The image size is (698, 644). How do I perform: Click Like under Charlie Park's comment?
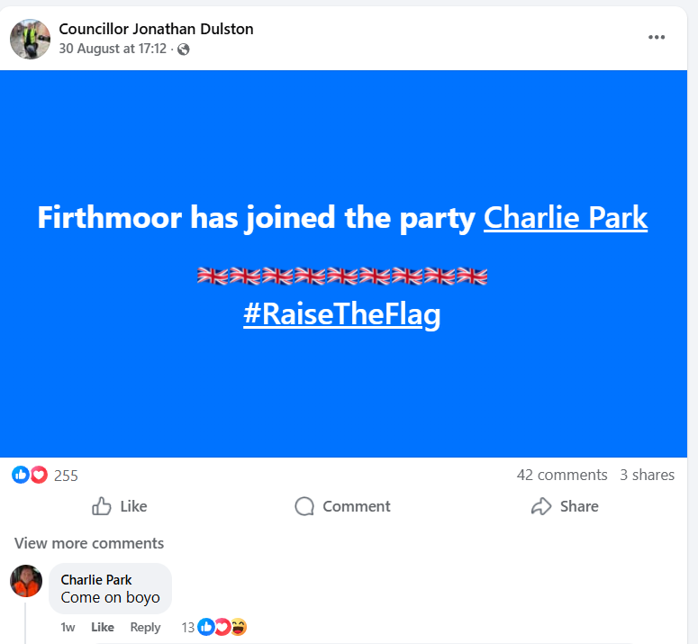103,627
